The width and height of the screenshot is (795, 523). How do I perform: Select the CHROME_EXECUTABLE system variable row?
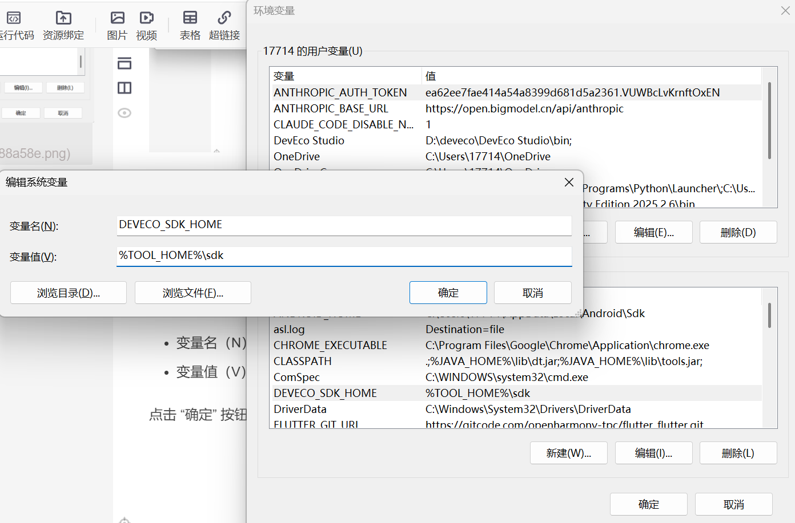tap(516, 345)
